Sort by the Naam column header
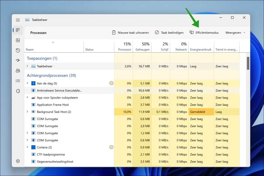264x176 pixels. click(54, 46)
